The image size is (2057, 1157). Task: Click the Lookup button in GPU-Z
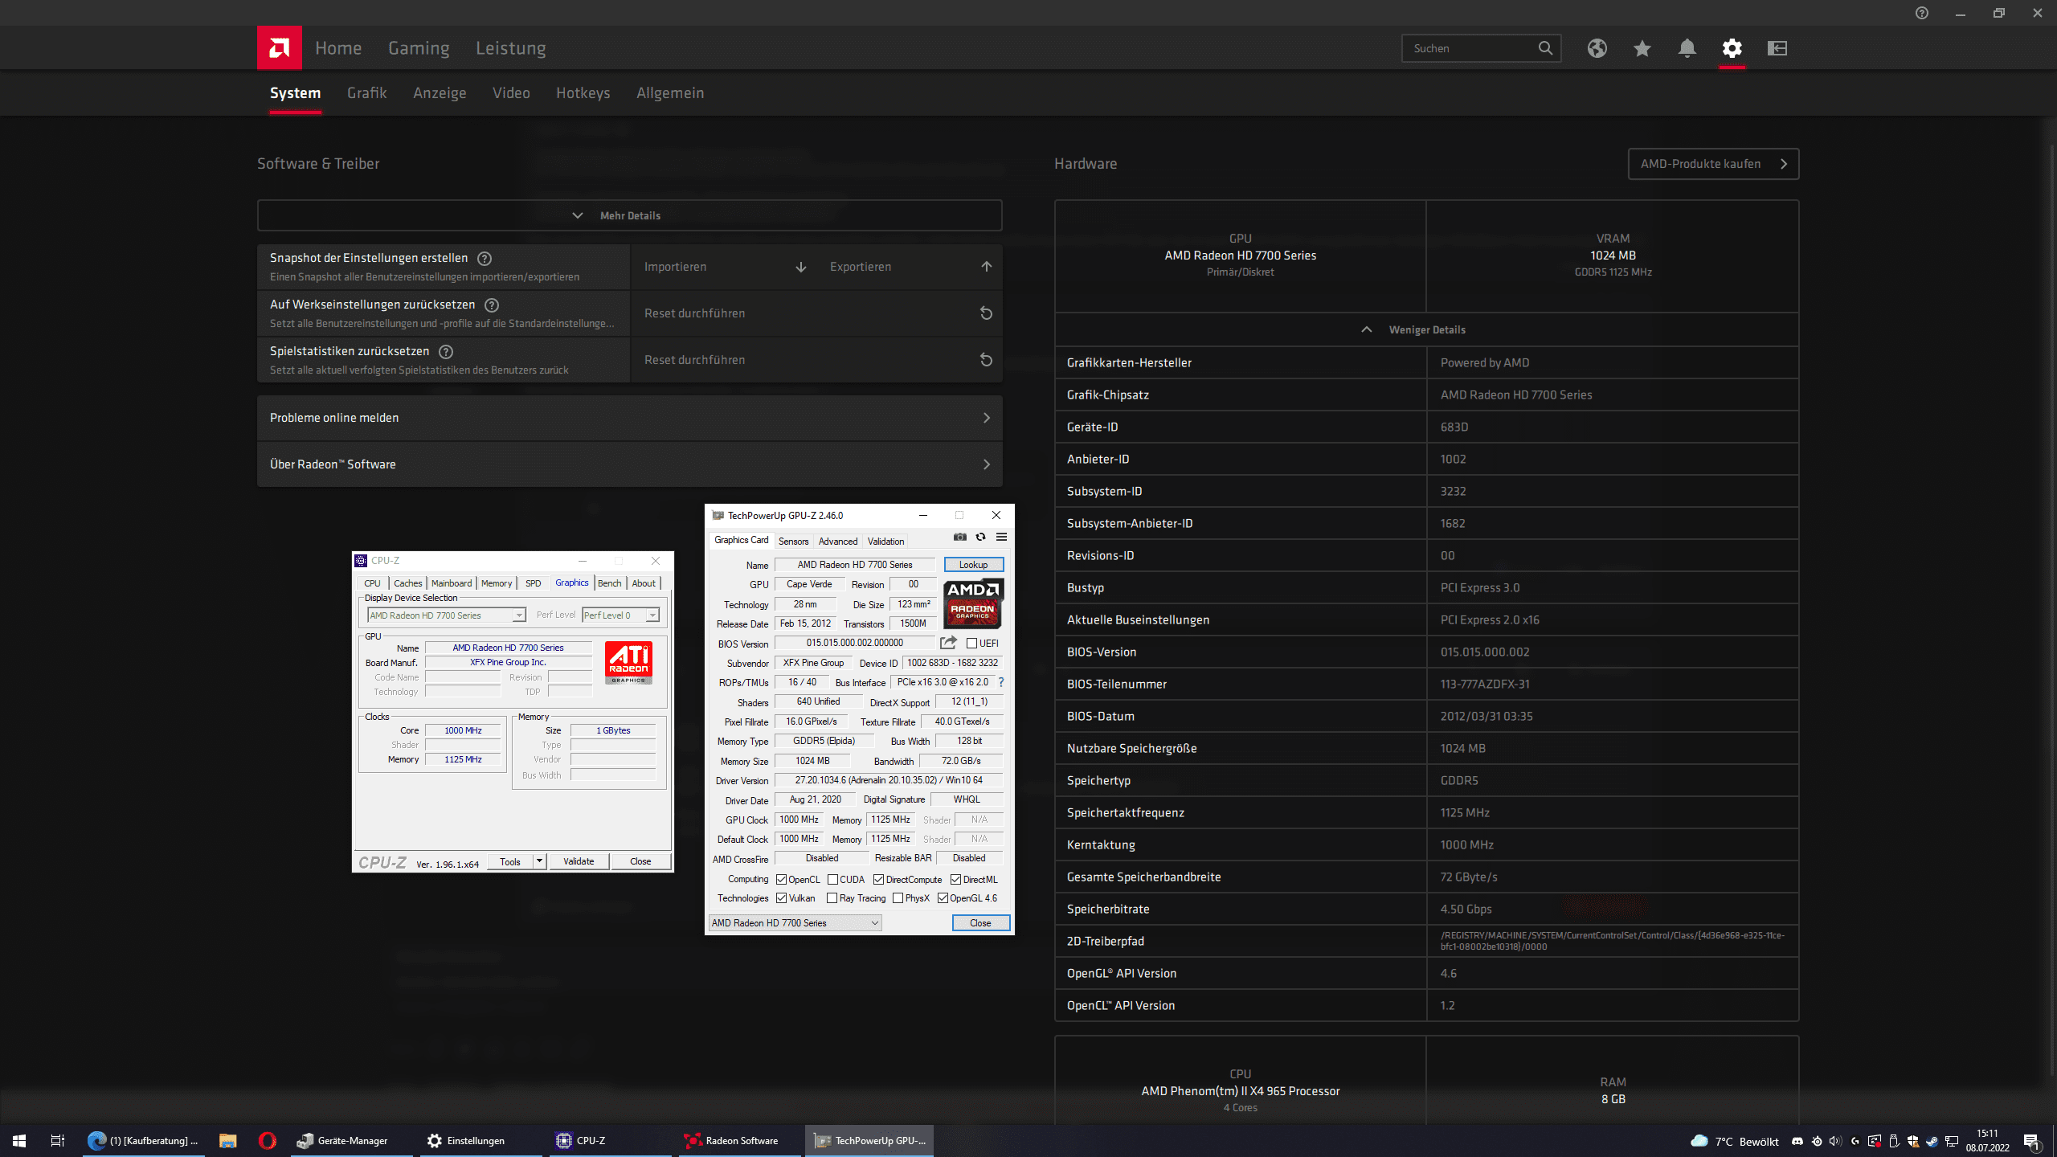(973, 565)
